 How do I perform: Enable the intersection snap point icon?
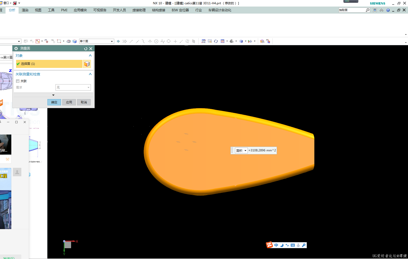(150, 41)
